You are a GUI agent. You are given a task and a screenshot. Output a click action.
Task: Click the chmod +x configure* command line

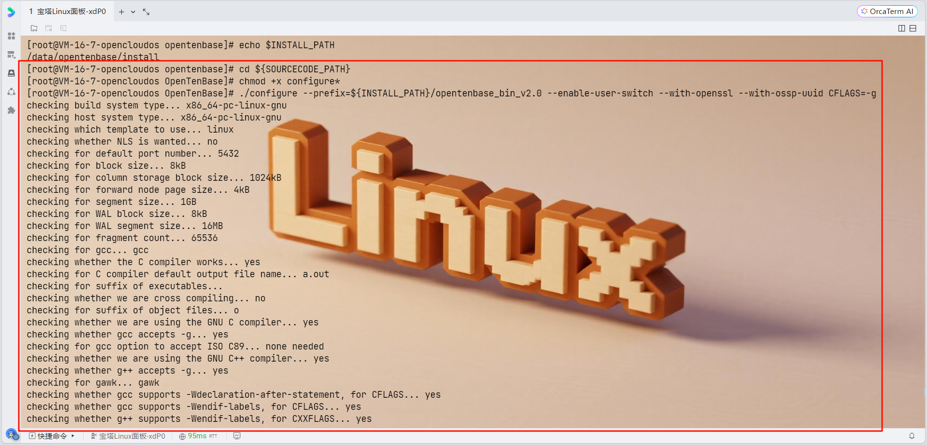(x=183, y=81)
